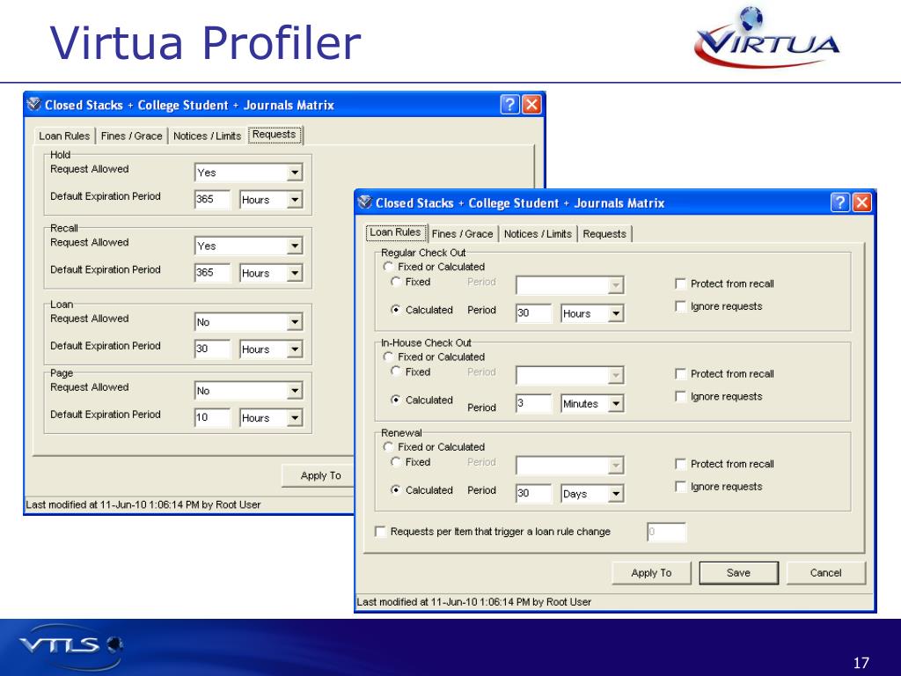901x676 pixels.
Task: Enable Ignore requests for Renewal
Action: pos(680,486)
